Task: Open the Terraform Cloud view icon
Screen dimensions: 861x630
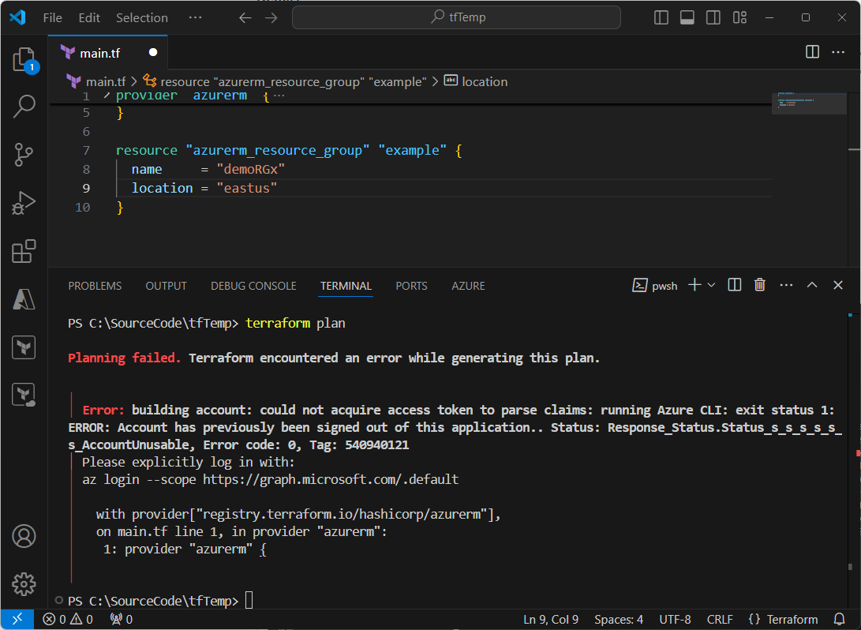Action: (x=24, y=395)
